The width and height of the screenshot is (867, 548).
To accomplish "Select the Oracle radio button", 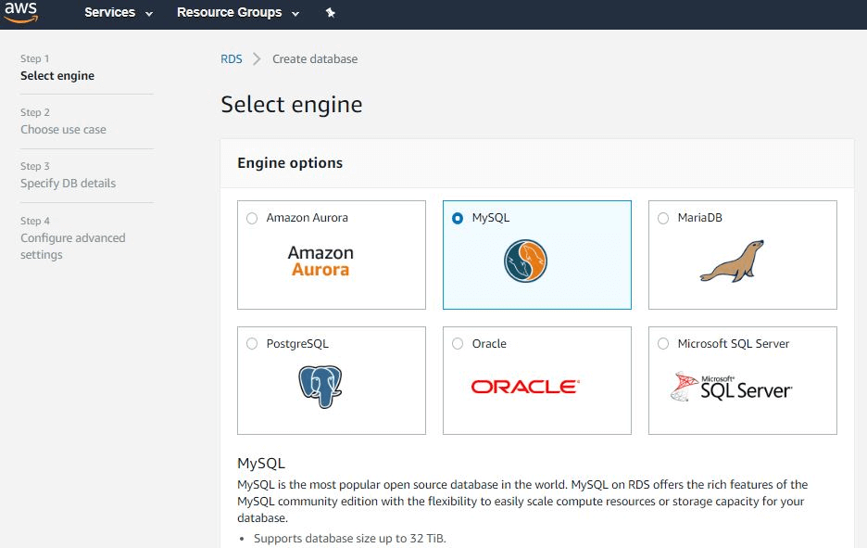I will (458, 344).
